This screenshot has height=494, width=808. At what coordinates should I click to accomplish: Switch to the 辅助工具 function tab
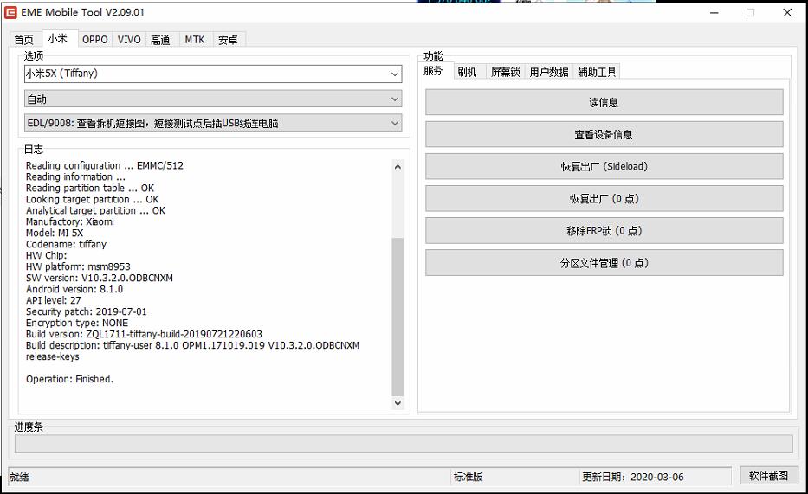click(597, 72)
